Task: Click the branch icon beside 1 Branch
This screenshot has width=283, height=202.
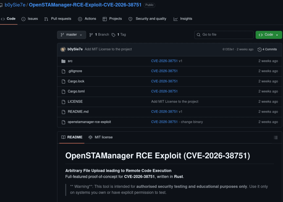Action: click(x=91, y=35)
